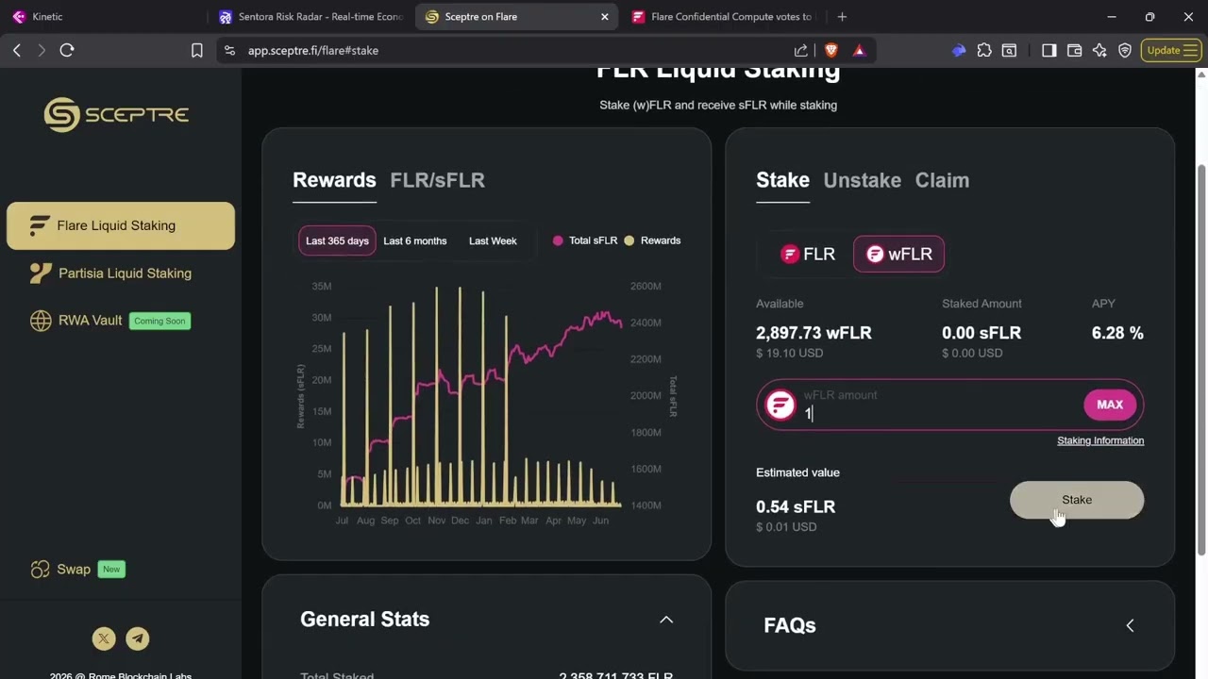Image resolution: width=1208 pixels, height=679 pixels.
Task: Click the 6.28 % APY value
Action: [x=1117, y=333]
